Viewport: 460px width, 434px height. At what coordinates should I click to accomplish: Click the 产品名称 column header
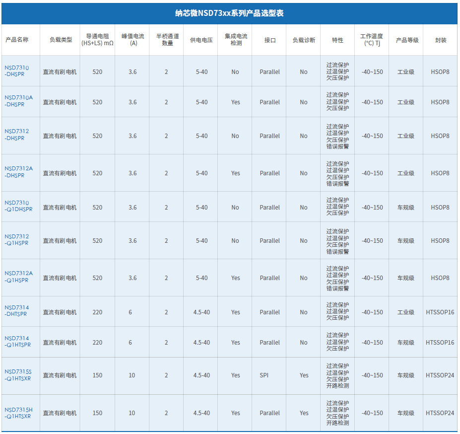17,40
